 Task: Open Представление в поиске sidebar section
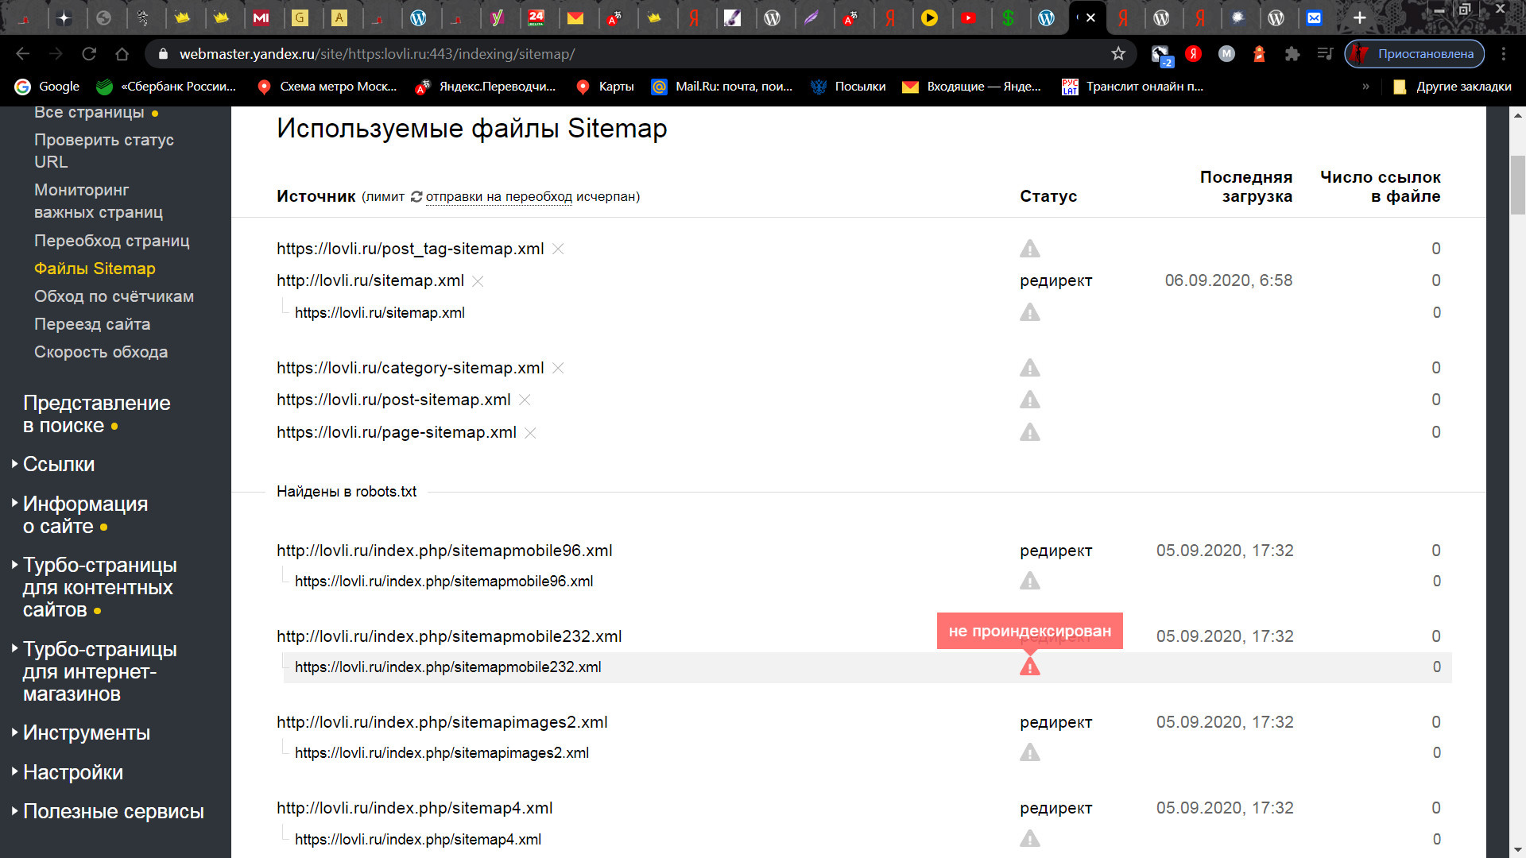pos(96,414)
